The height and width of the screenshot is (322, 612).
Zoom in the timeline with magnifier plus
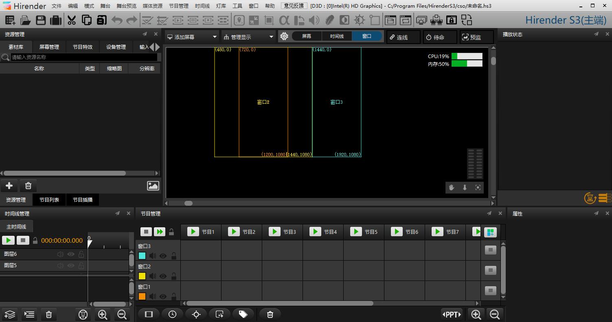pos(103,314)
